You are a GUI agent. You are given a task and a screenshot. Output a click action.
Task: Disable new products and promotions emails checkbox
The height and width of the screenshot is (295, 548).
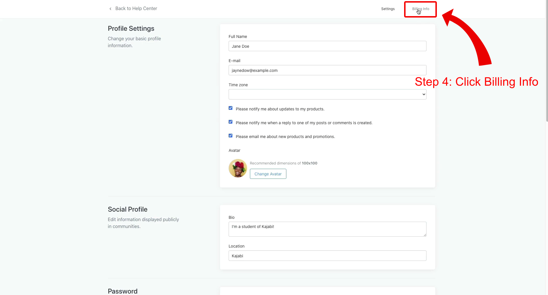tap(230, 136)
